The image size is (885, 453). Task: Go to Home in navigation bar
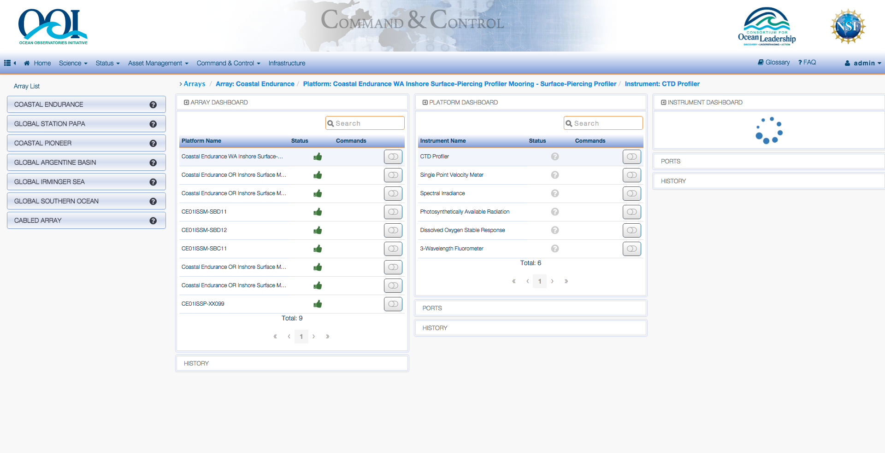point(38,63)
